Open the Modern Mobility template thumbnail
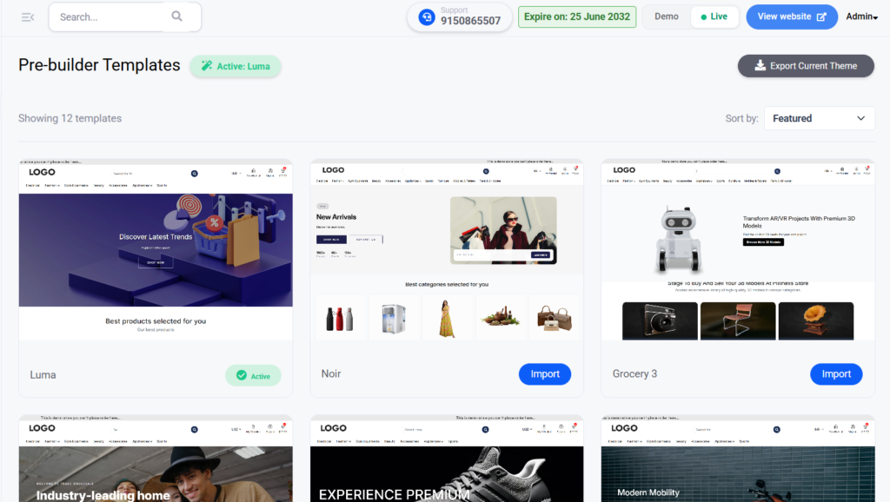The image size is (890, 502). tap(738, 459)
